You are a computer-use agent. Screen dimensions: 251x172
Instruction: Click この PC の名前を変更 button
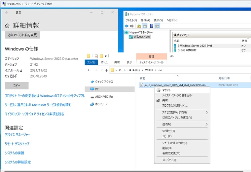[22, 35]
